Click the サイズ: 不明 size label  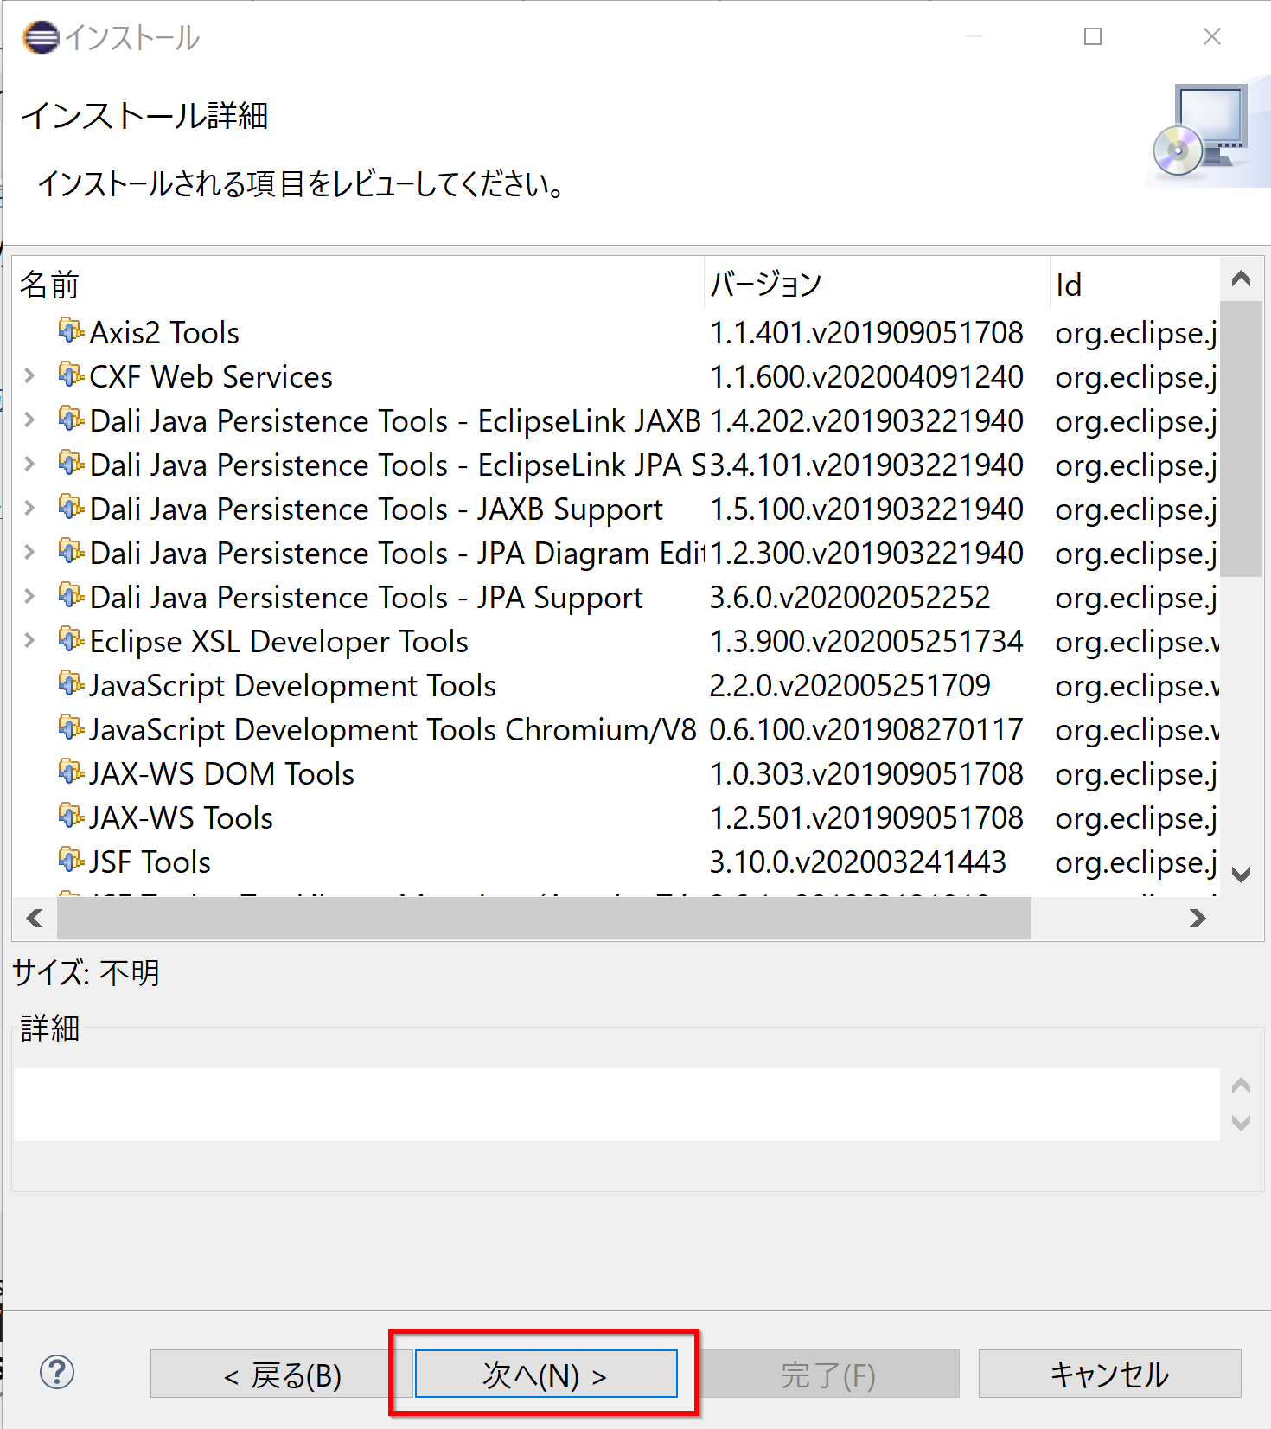pyautogui.click(x=86, y=972)
